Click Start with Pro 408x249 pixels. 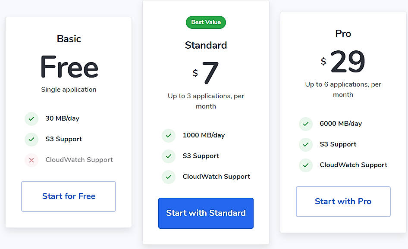click(x=343, y=201)
